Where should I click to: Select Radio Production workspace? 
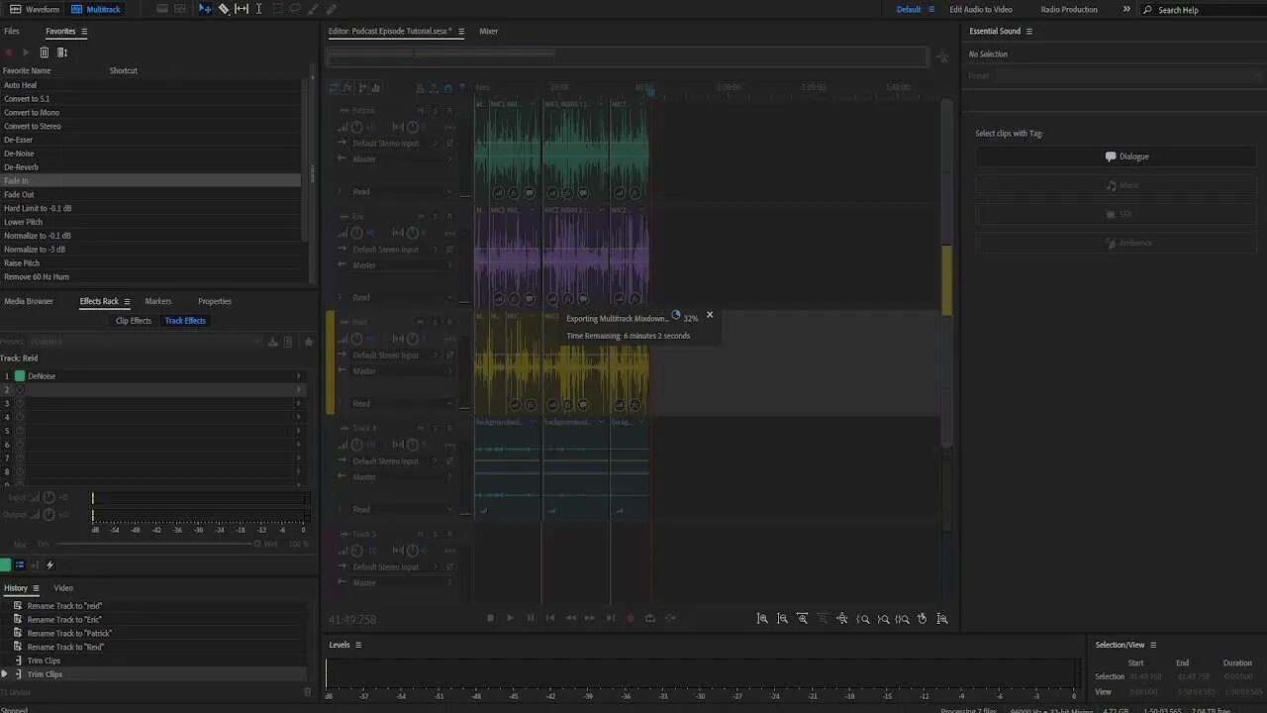point(1069,9)
